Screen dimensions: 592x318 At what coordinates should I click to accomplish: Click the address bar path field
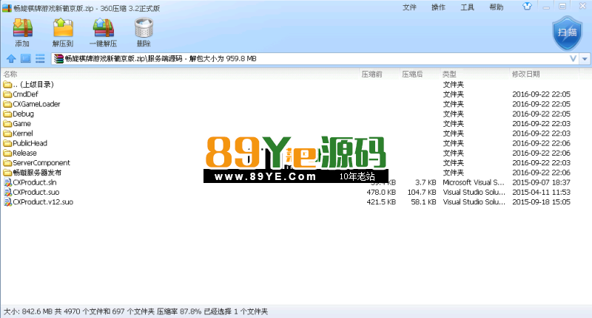coord(296,58)
